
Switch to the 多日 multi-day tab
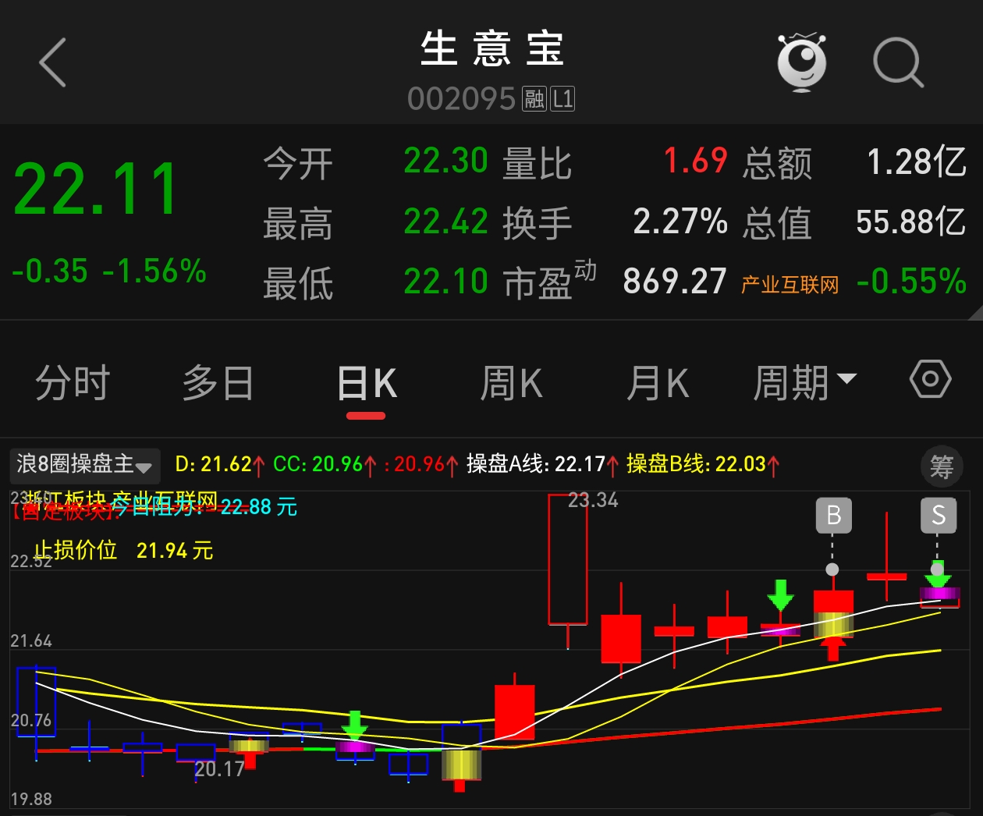point(218,383)
